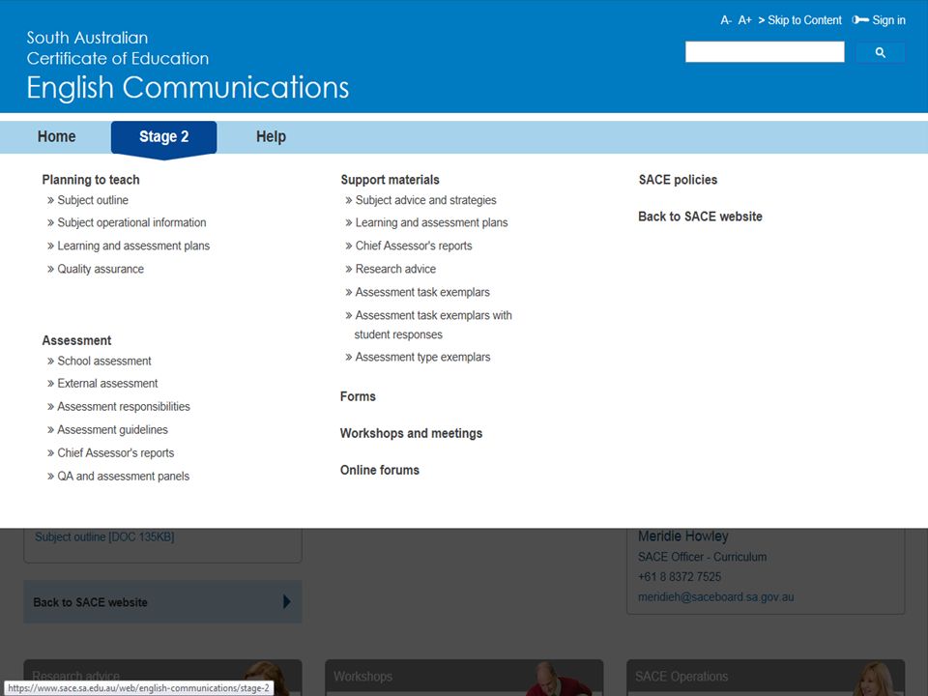Open Chief Assessor's reports under Assessment

coord(115,452)
